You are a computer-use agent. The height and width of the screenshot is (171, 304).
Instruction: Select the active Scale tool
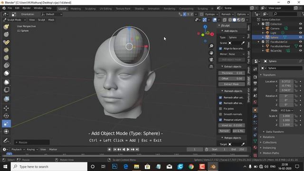pos(6,123)
